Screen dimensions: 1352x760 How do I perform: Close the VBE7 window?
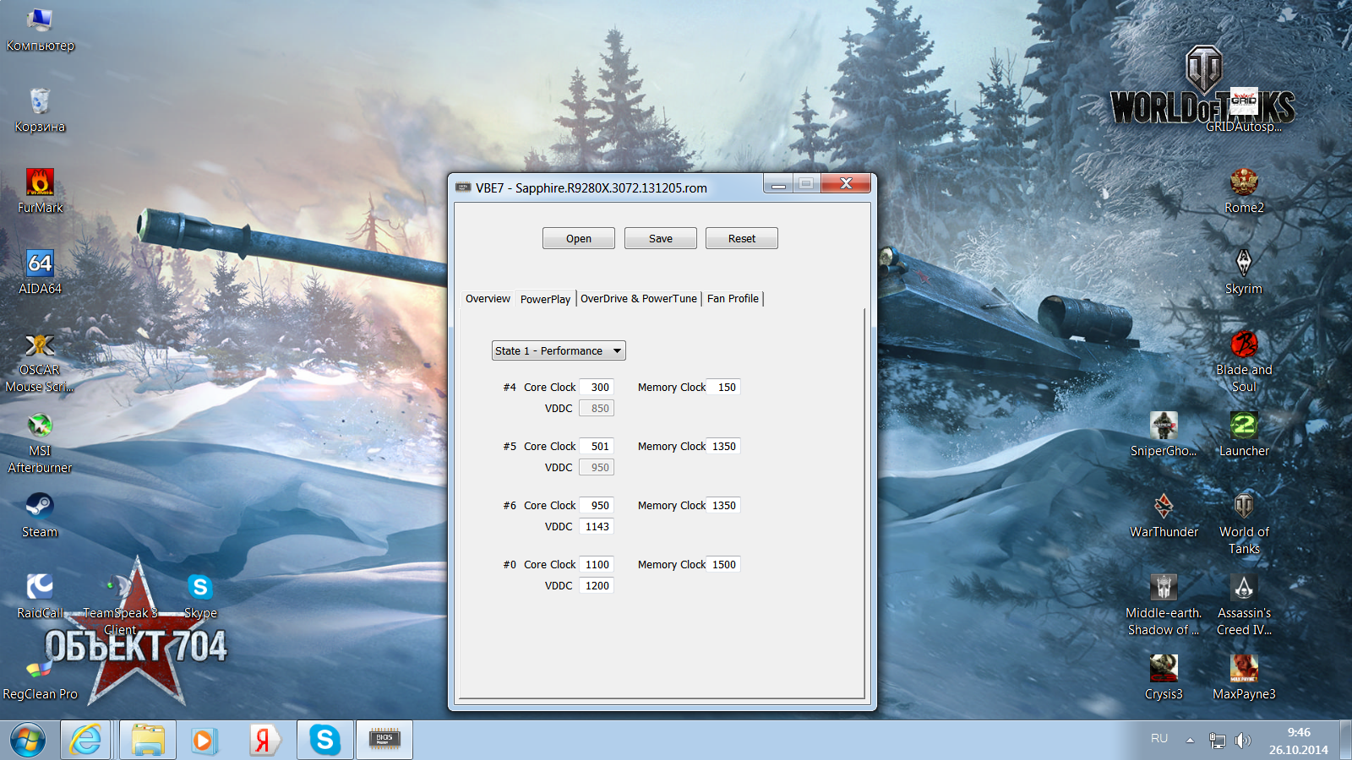(x=846, y=183)
